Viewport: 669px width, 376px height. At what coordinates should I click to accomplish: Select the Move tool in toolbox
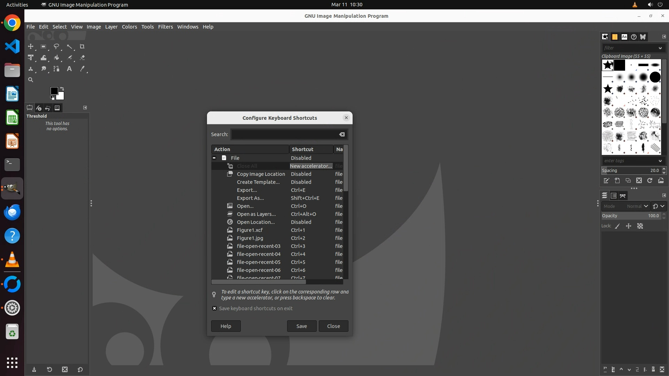[31, 47]
